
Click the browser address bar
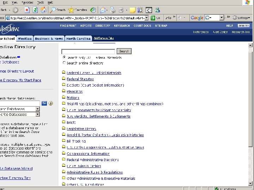pos(77,18)
